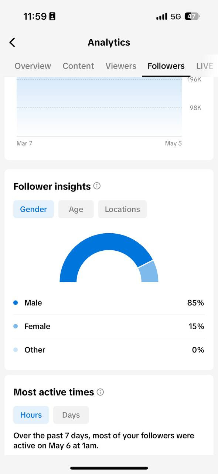218x474 pixels.
Task: Tap the follower growth chart area
Action: (99, 107)
